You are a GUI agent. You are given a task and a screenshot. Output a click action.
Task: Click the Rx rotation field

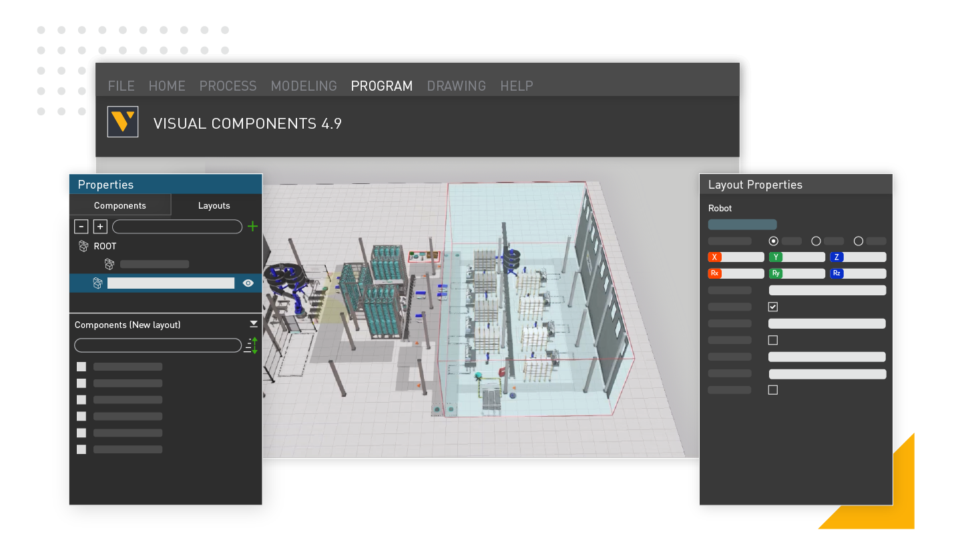(736, 273)
